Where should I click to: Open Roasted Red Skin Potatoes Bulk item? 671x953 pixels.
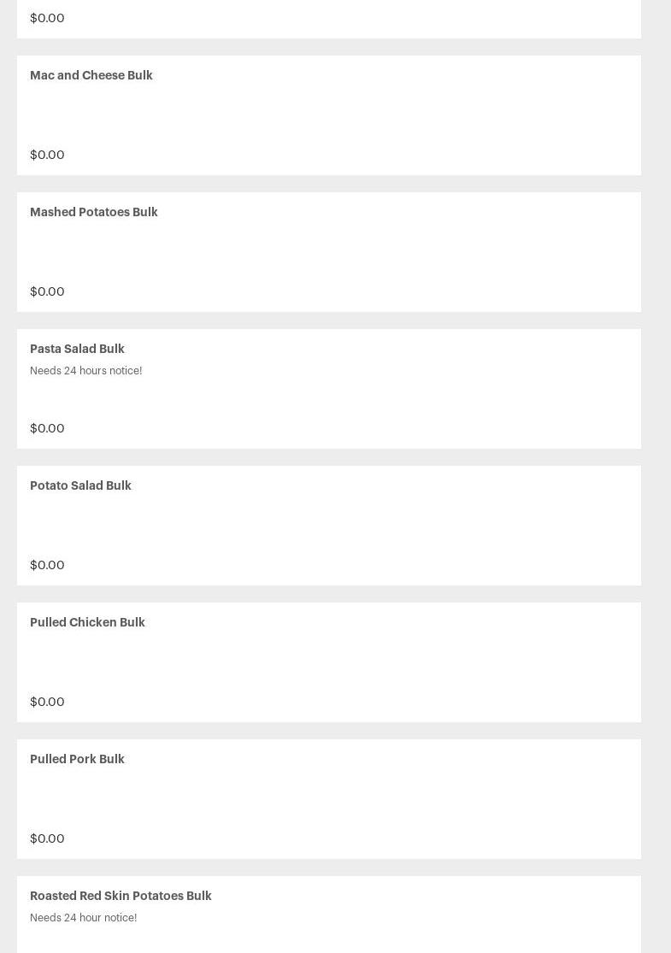coord(121,896)
